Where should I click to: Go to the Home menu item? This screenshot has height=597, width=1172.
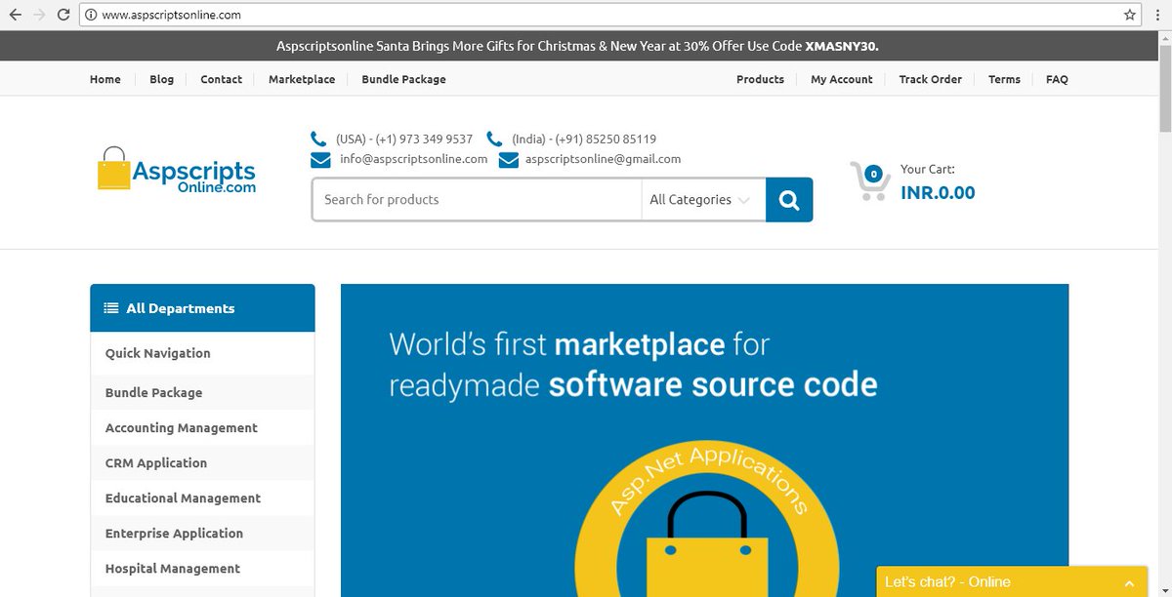coord(105,79)
